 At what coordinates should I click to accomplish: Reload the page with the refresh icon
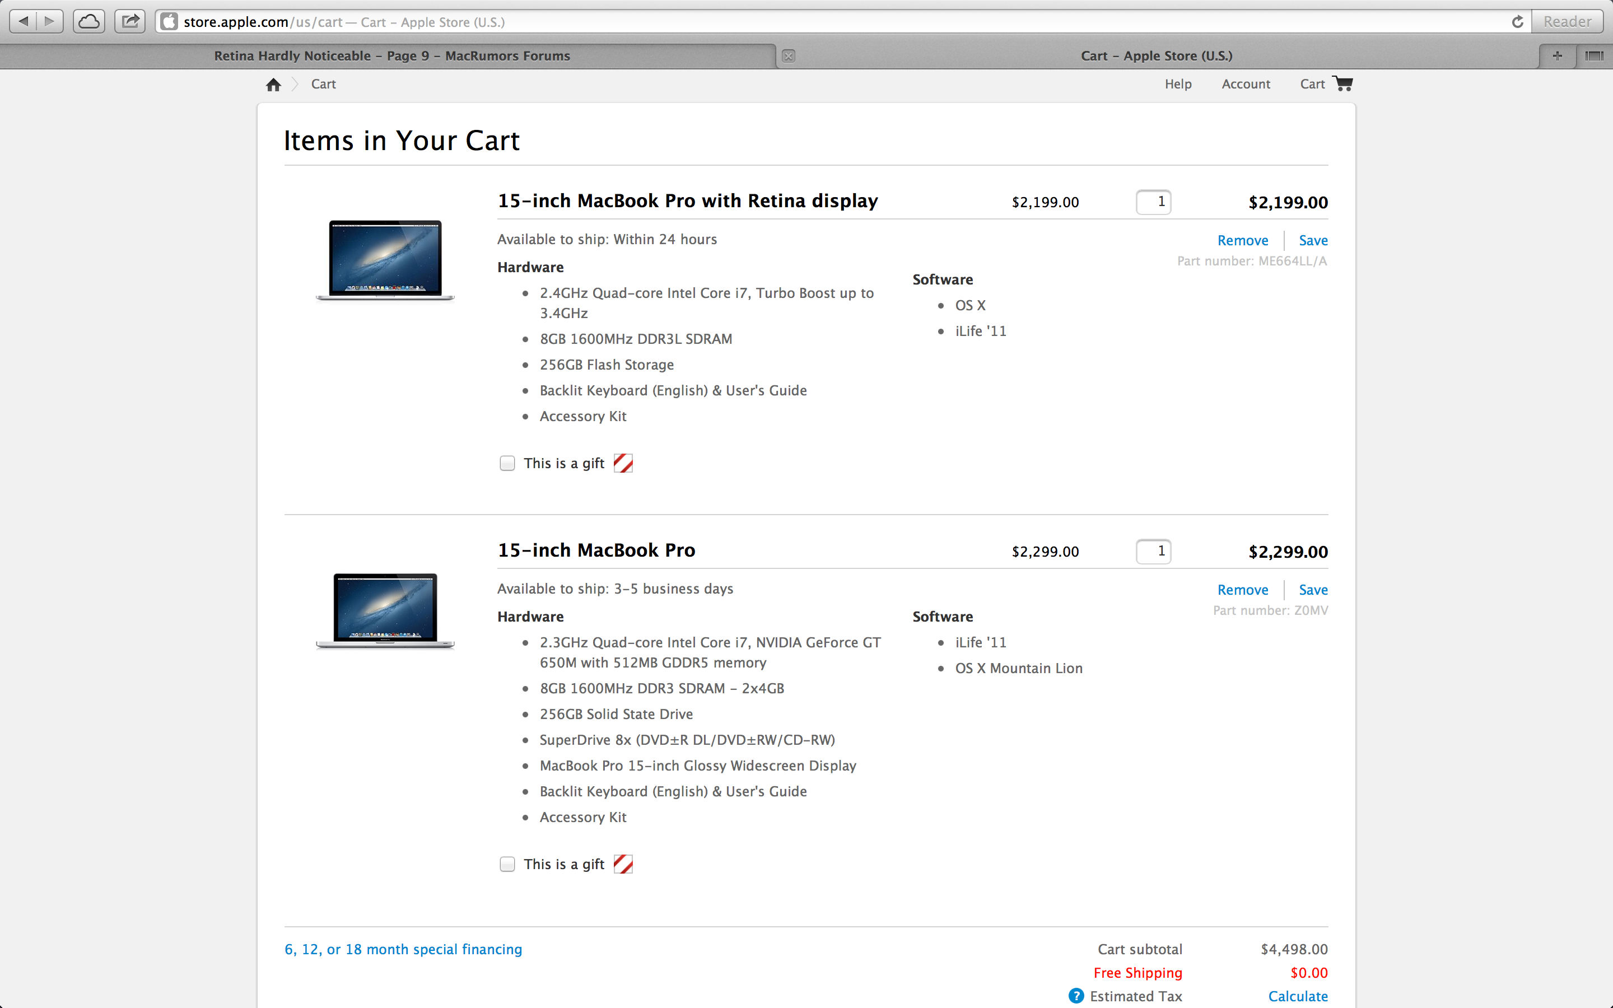point(1518,22)
